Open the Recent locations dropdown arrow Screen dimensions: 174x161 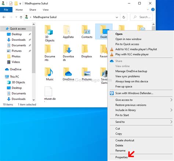pos(16,17)
